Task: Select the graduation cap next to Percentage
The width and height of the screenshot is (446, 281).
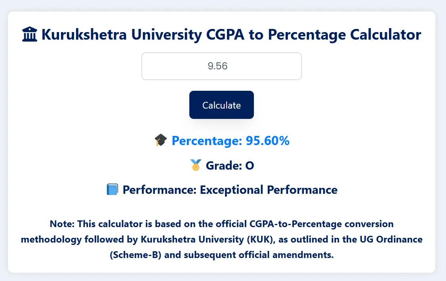Action: (160, 140)
